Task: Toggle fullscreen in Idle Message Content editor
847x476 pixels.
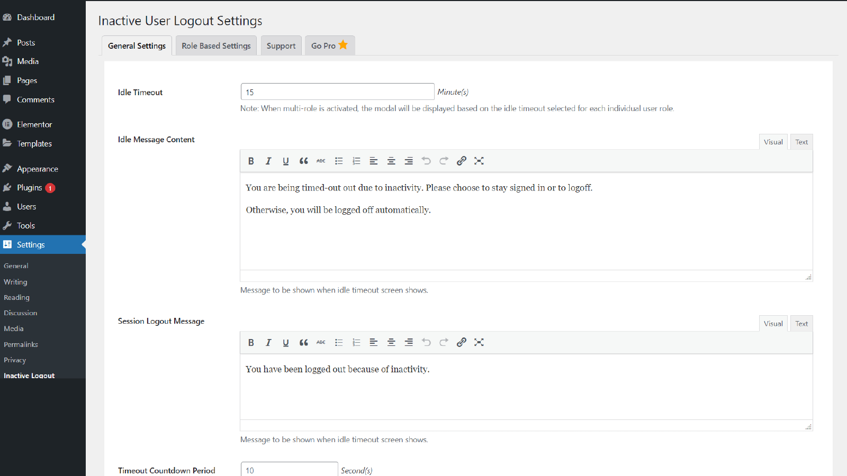Action: [479, 161]
